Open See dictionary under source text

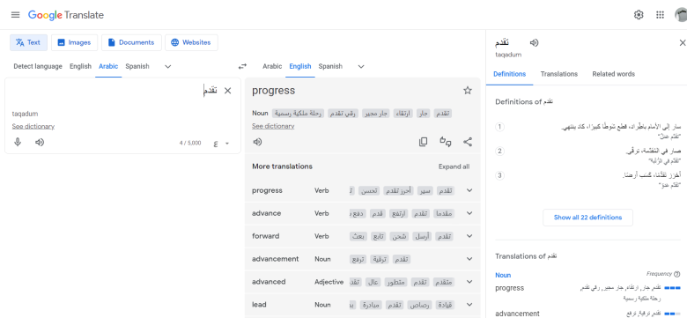pos(33,127)
